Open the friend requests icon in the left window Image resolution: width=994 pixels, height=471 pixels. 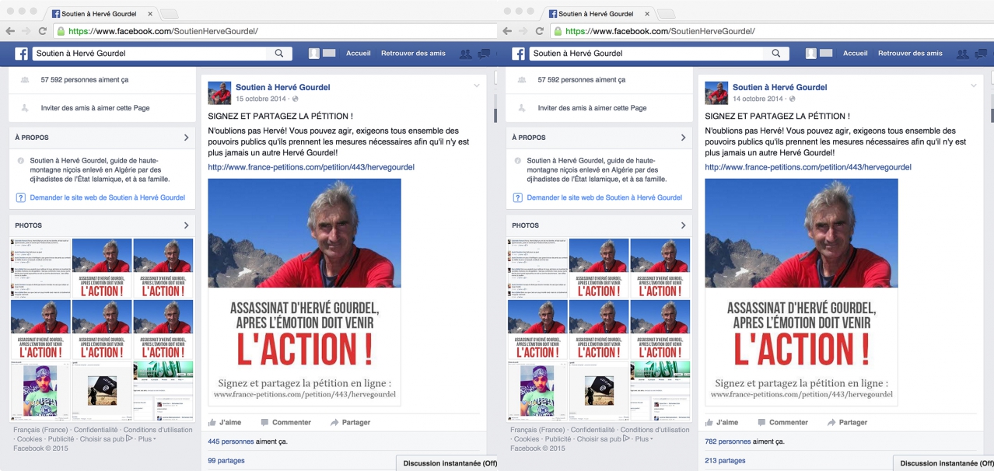point(465,54)
